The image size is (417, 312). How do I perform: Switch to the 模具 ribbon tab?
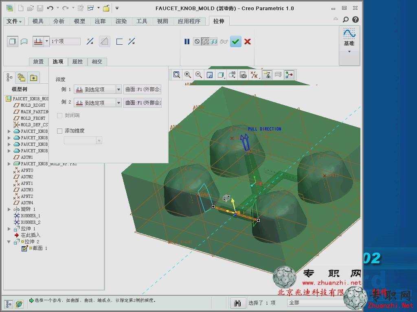click(38, 21)
